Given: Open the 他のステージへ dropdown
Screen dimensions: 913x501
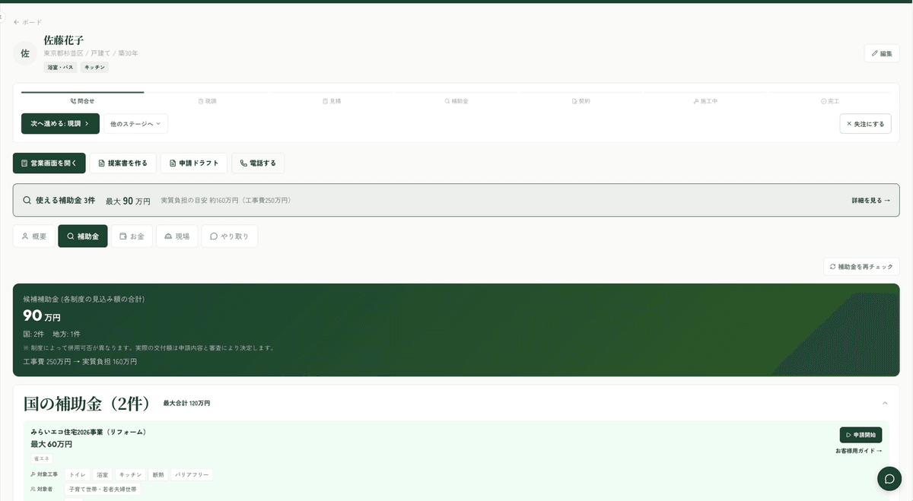Looking at the screenshot, I should pyautogui.click(x=135, y=123).
